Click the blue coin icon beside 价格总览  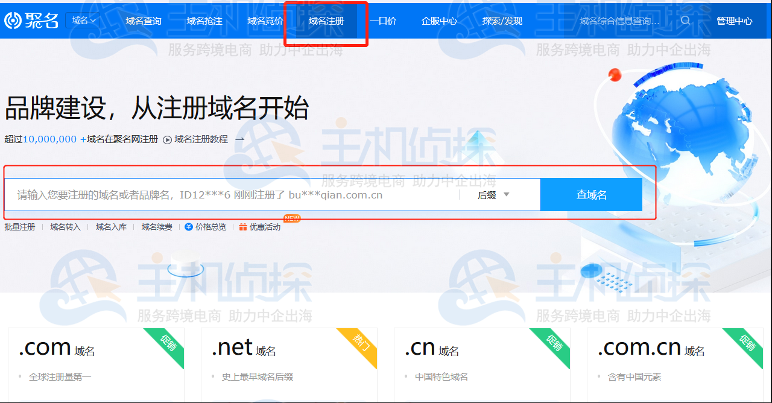[x=188, y=227]
